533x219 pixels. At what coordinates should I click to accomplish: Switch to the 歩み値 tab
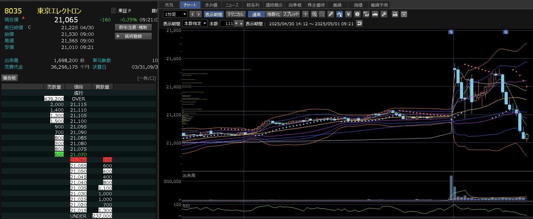click(x=211, y=5)
